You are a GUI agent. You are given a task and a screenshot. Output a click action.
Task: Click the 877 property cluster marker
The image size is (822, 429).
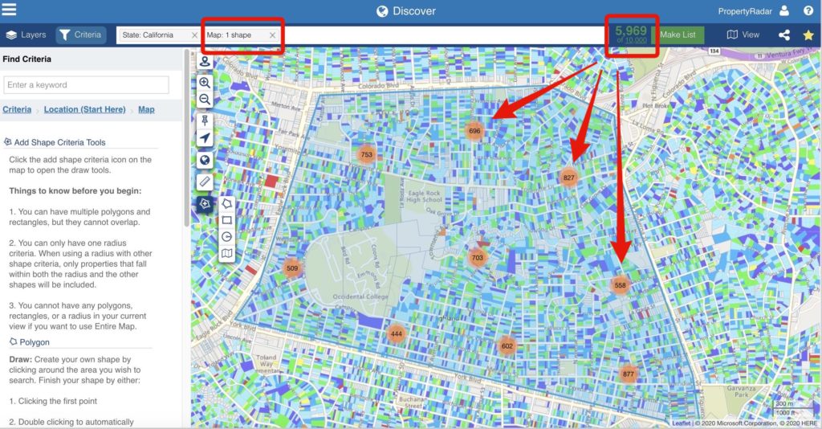point(628,374)
